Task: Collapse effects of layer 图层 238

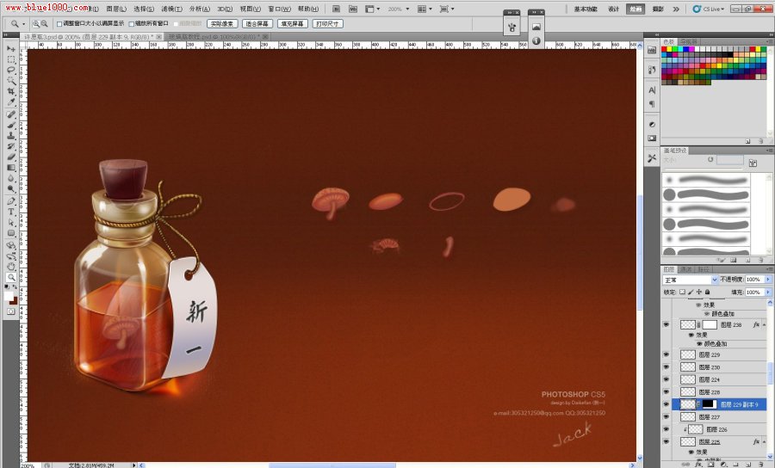Action: 763,325
